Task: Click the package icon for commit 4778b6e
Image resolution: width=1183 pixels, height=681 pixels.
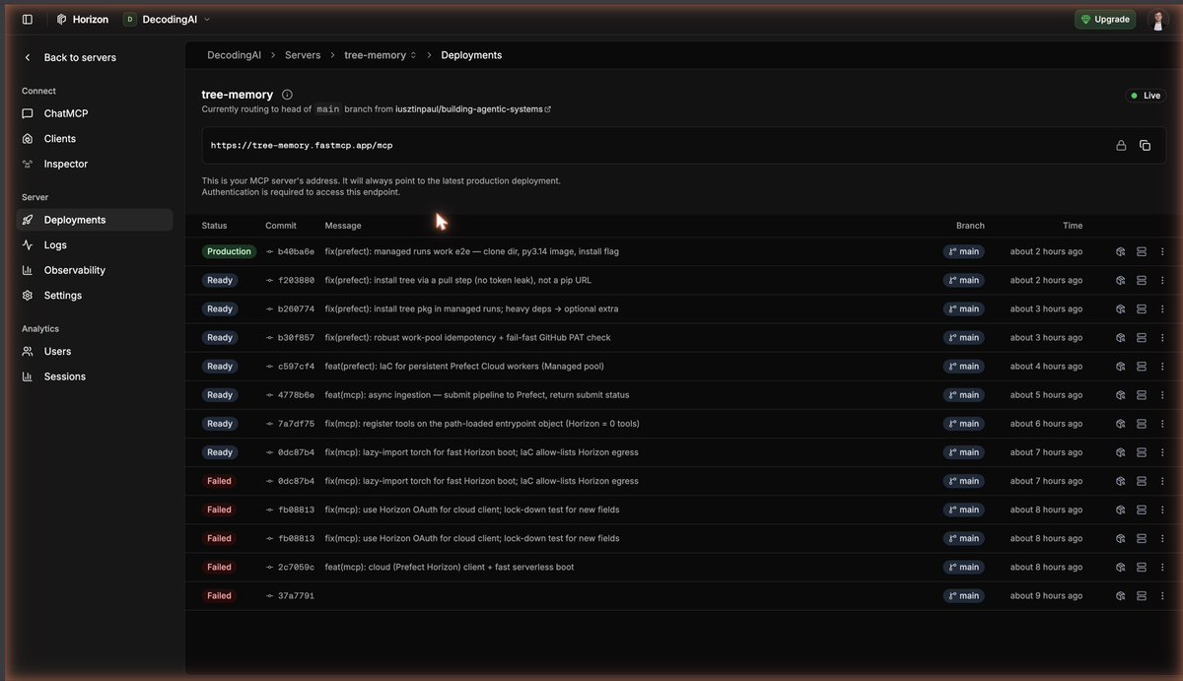Action: click(1121, 394)
